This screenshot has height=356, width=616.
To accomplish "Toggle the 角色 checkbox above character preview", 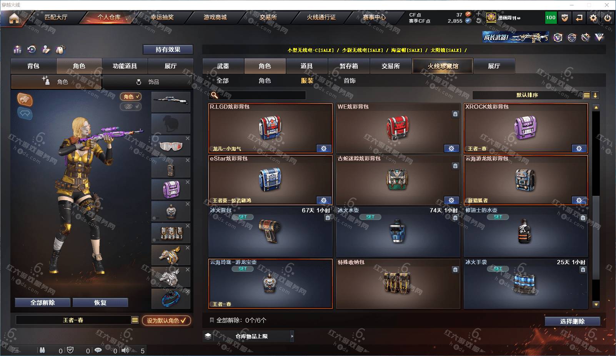I will click(131, 96).
